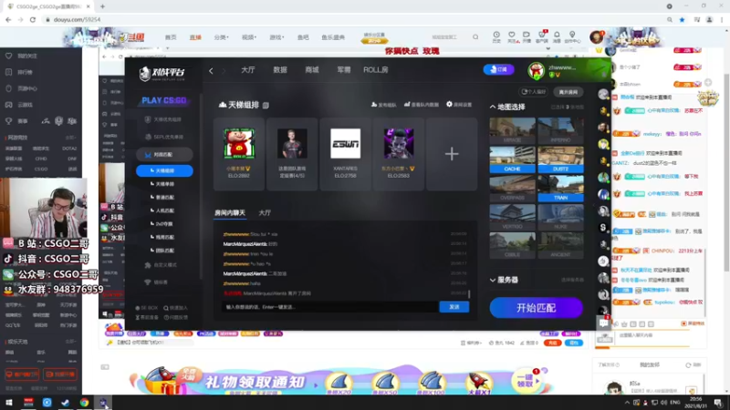Select the 小猪本猪 player card
The height and width of the screenshot is (410, 730).
click(x=239, y=154)
